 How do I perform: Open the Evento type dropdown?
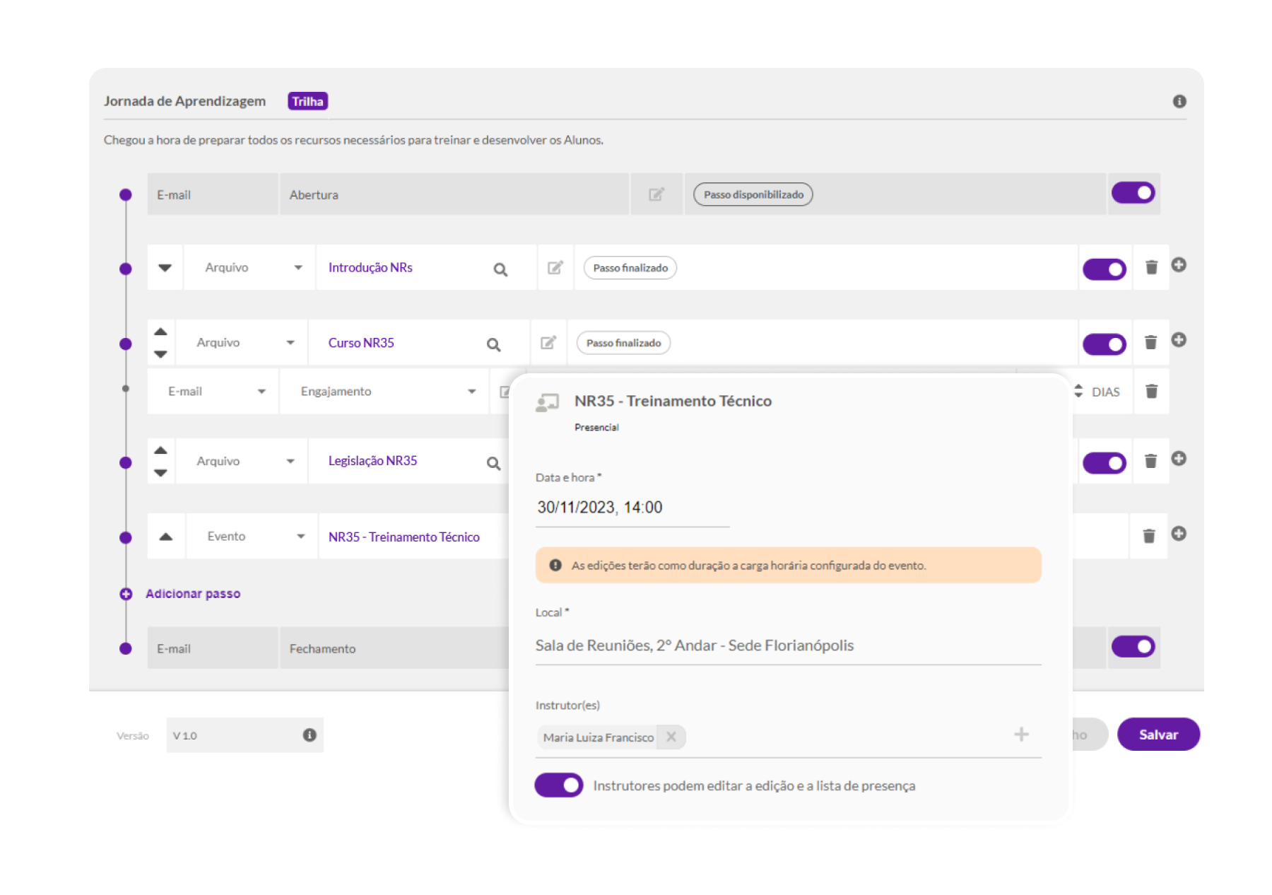(x=252, y=536)
